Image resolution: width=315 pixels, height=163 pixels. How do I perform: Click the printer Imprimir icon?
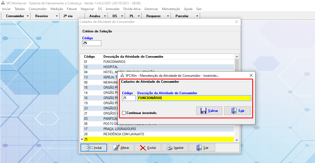pos(170,148)
